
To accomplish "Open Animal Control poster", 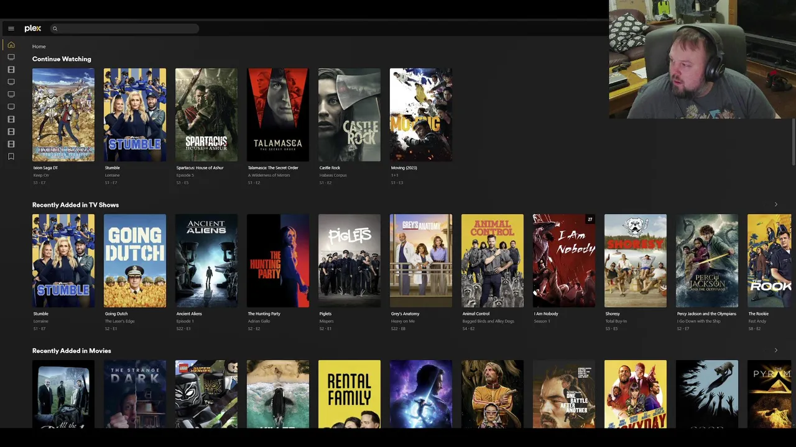I will (493, 261).
